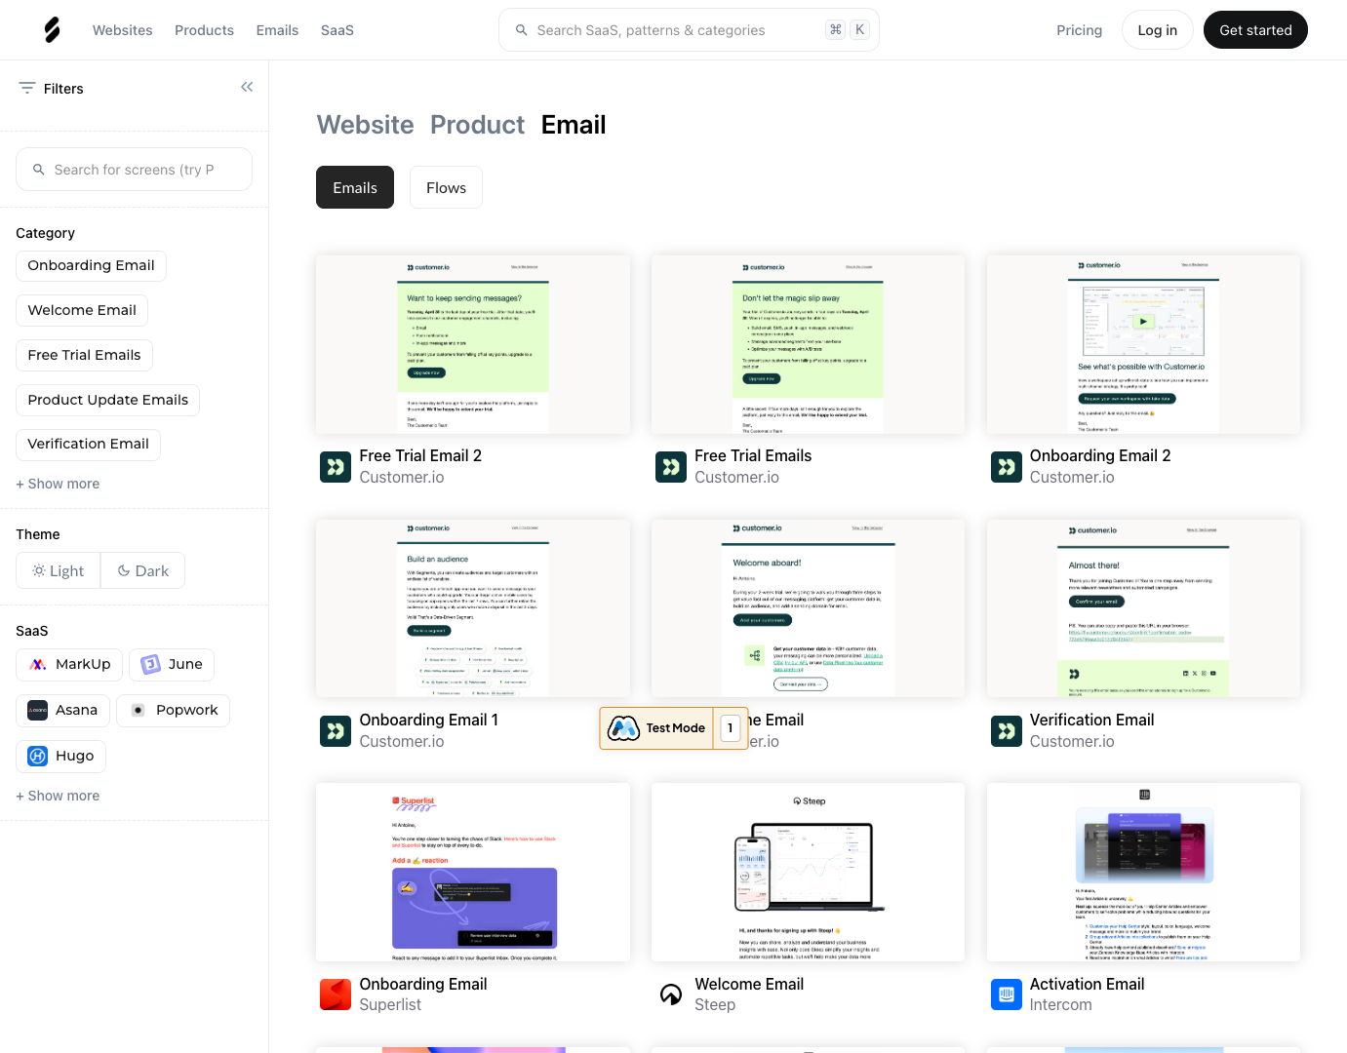Switch to the Dark theme
The height and width of the screenshot is (1053, 1347).
click(142, 570)
